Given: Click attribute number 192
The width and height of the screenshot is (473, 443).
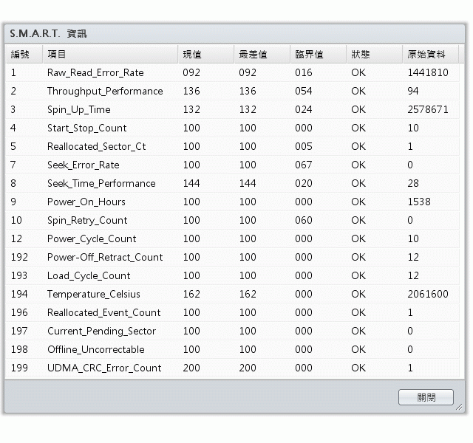Looking at the screenshot, I should tap(19, 257).
